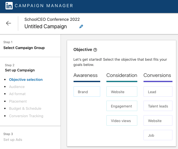Select Lead generation under Conversions
This screenshot has height=149, width=178.
tap(158, 92)
